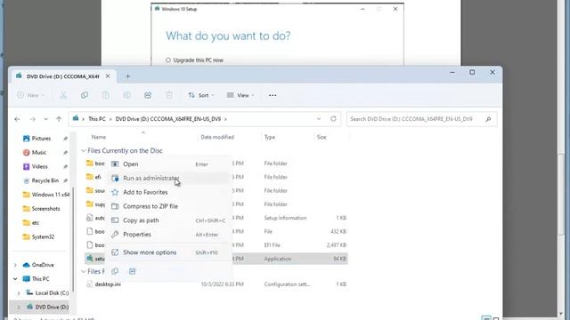Open the See more ellipsis menu
Viewport: 570px width, 320px height.
(273, 95)
